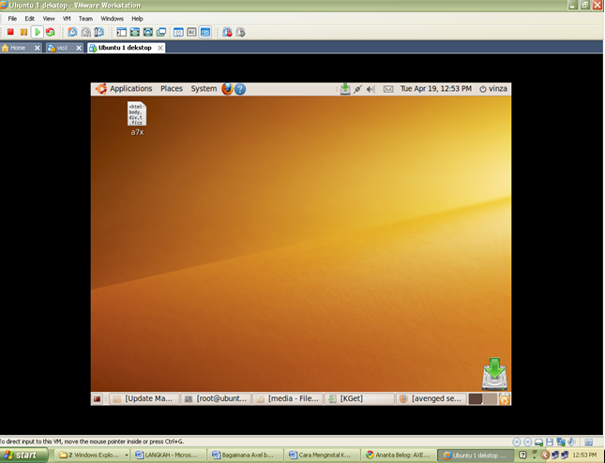Open Ubuntu Applications menu
The width and height of the screenshot is (605, 463).
pos(130,89)
